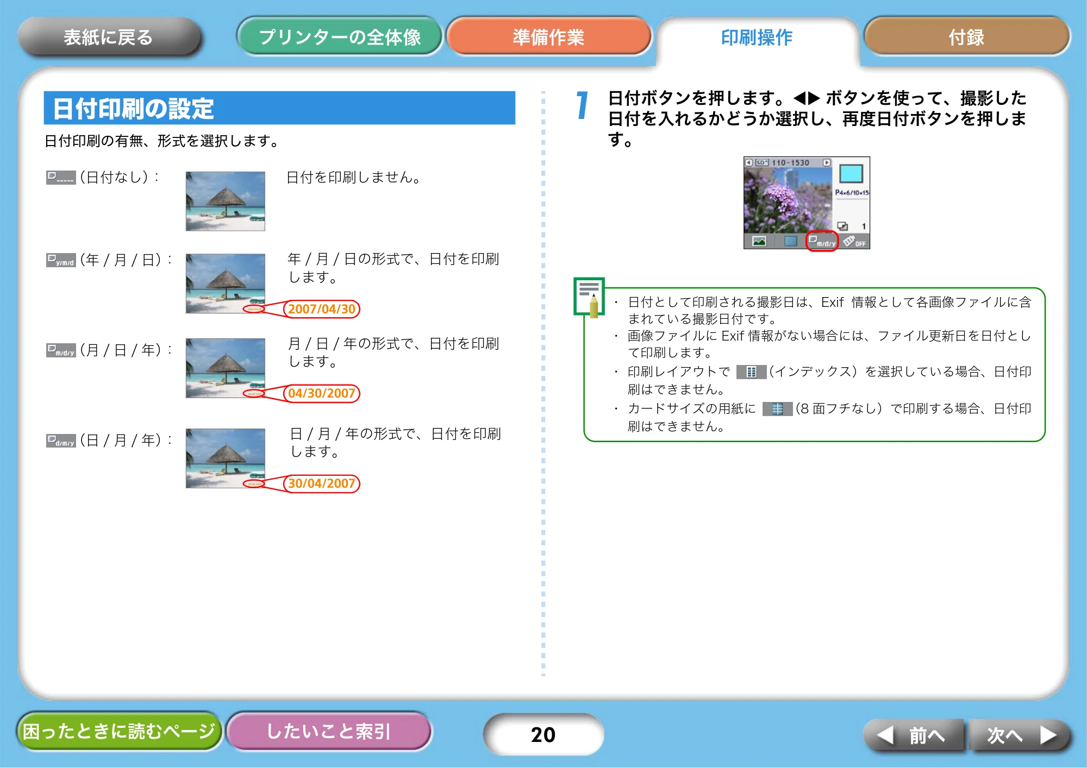Click the 表紙に戻る button
This screenshot has height=768, width=1087.
pos(109,37)
